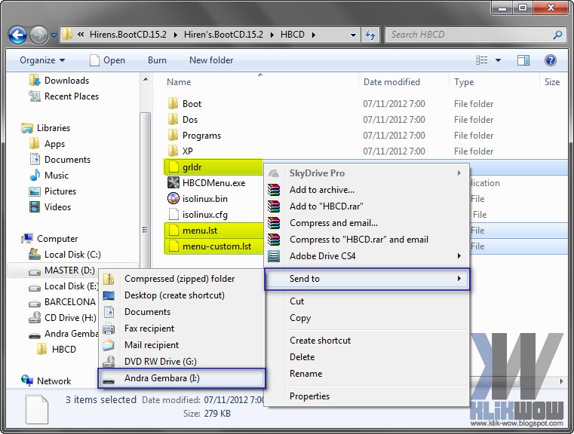Choose Create shortcut
574x434 pixels.
[x=367, y=341]
